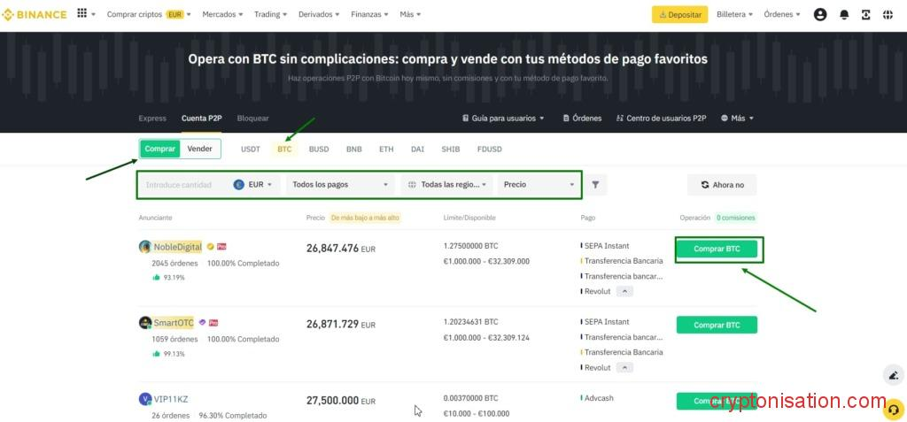907x422 pixels.
Task: Switch to the Express tab
Action: click(x=152, y=119)
